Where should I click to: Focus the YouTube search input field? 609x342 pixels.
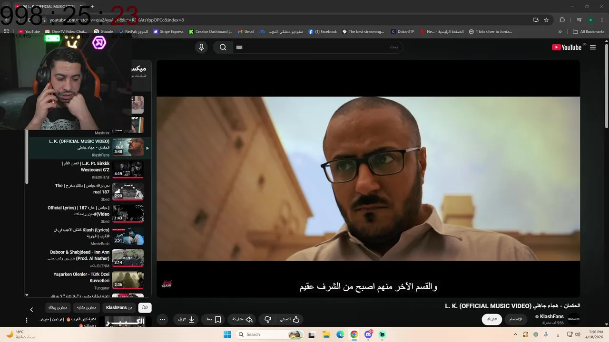pos(317,47)
